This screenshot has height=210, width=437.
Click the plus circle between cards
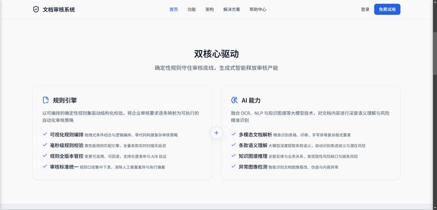click(216, 133)
